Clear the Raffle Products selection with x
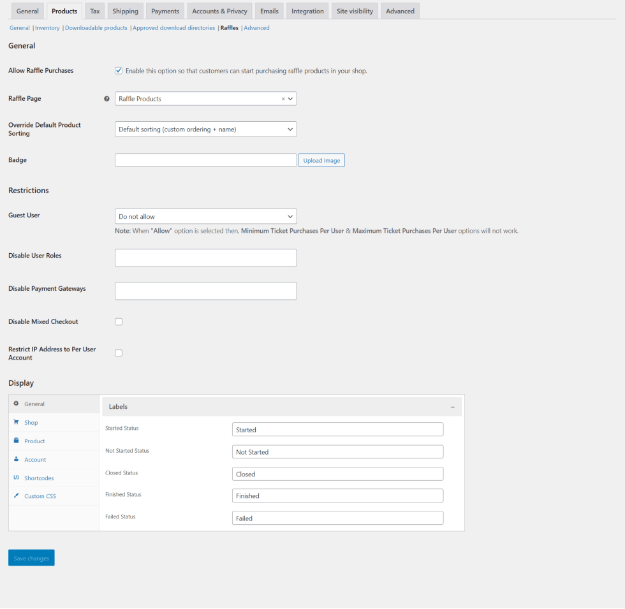The width and height of the screenshot is (625, 609). pyautogui.click(x=283, y=99)
